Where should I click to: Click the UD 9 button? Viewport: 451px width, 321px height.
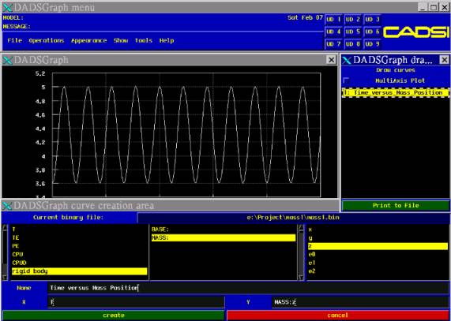click(372, 44)
